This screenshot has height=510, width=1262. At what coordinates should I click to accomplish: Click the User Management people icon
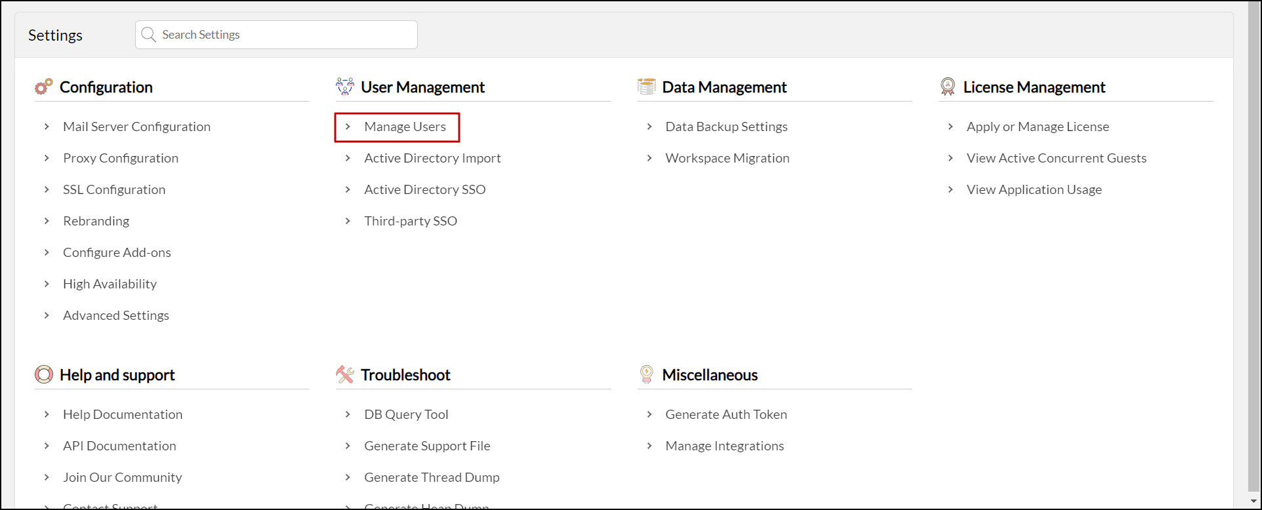(x=345, y=87)
